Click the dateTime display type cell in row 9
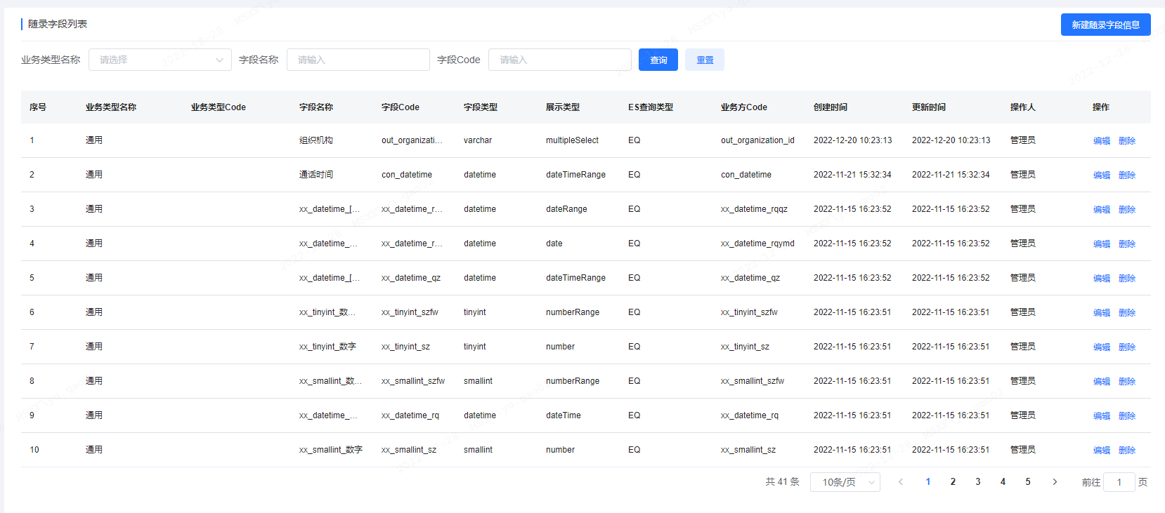The width and height of the screenshot is (1165, 513). (564, 415)
